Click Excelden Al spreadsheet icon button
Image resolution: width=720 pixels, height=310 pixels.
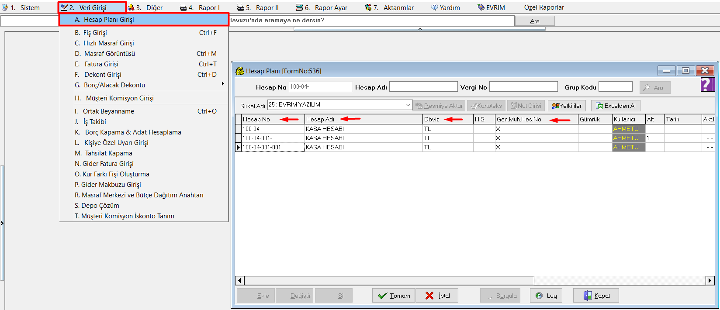click(x=616, y=106)
